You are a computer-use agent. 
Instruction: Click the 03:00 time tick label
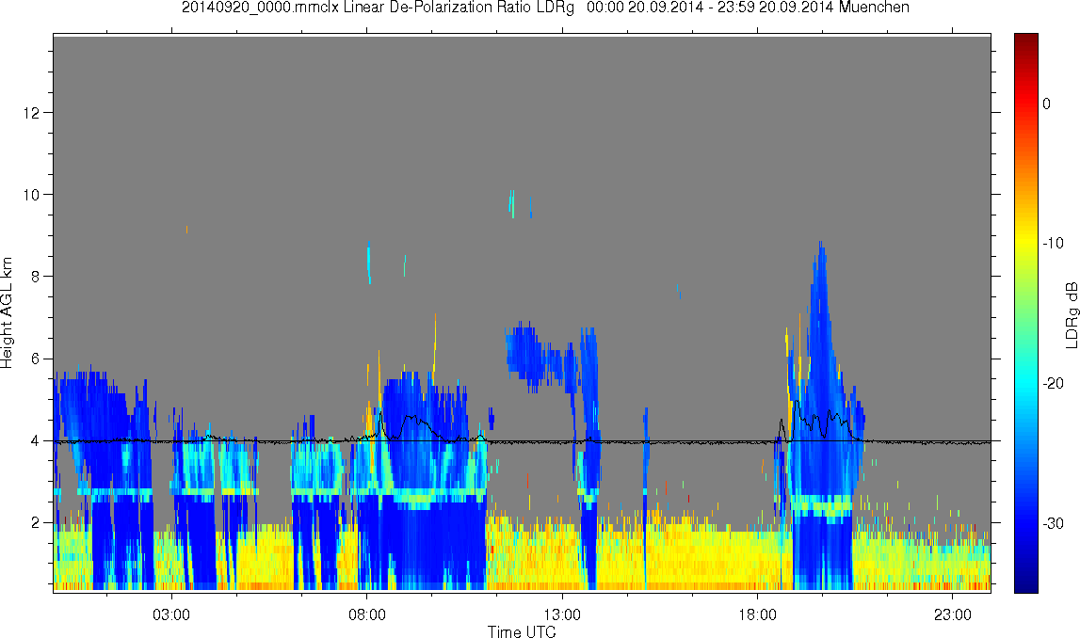170,614
